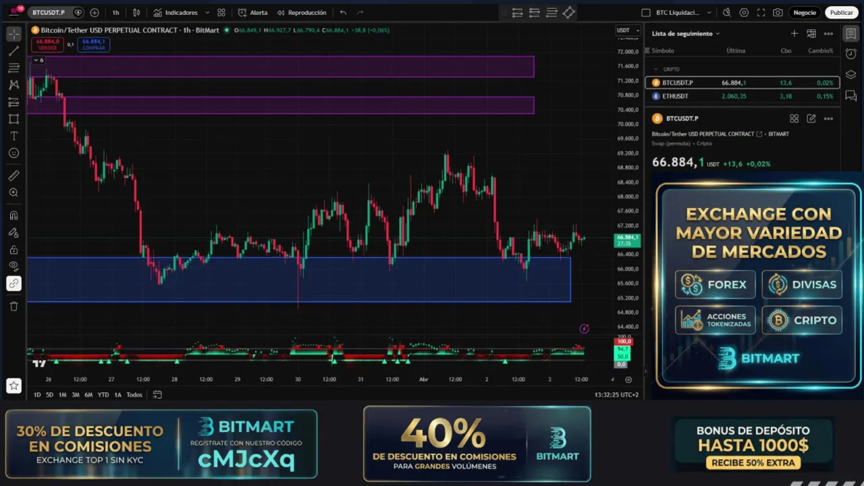Open the indicator templates grid icon
This screenshot has width=864, height=486.
click(x=221, y=12)
